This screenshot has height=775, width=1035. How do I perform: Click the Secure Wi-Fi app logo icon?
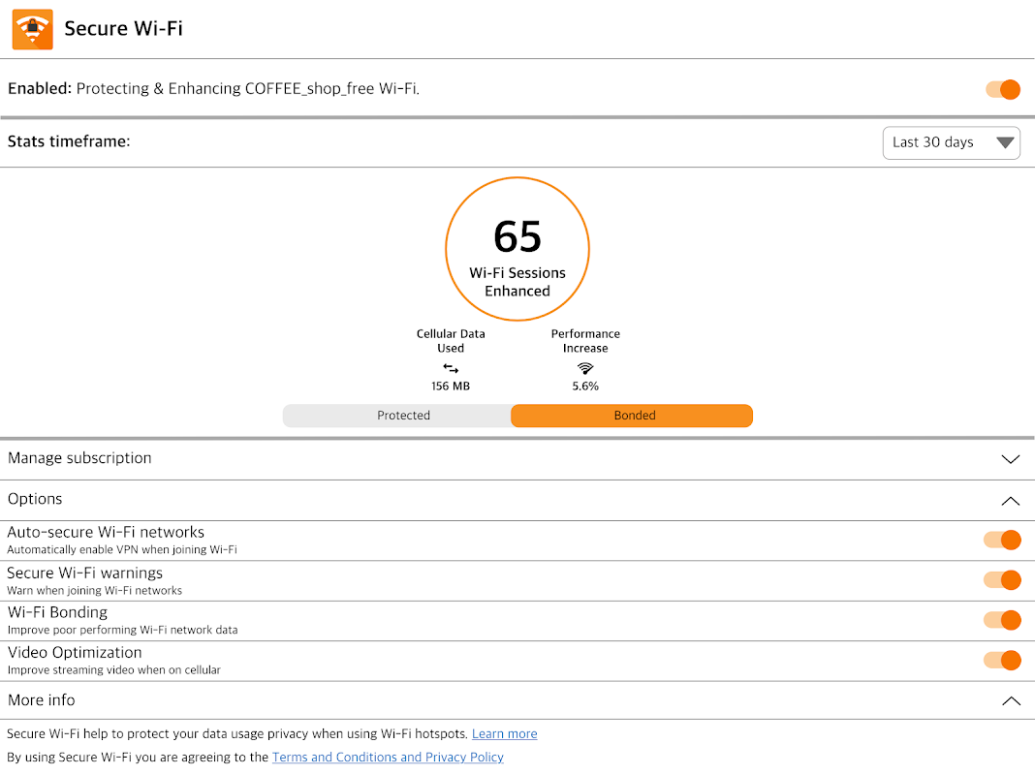tap(32, 29)
